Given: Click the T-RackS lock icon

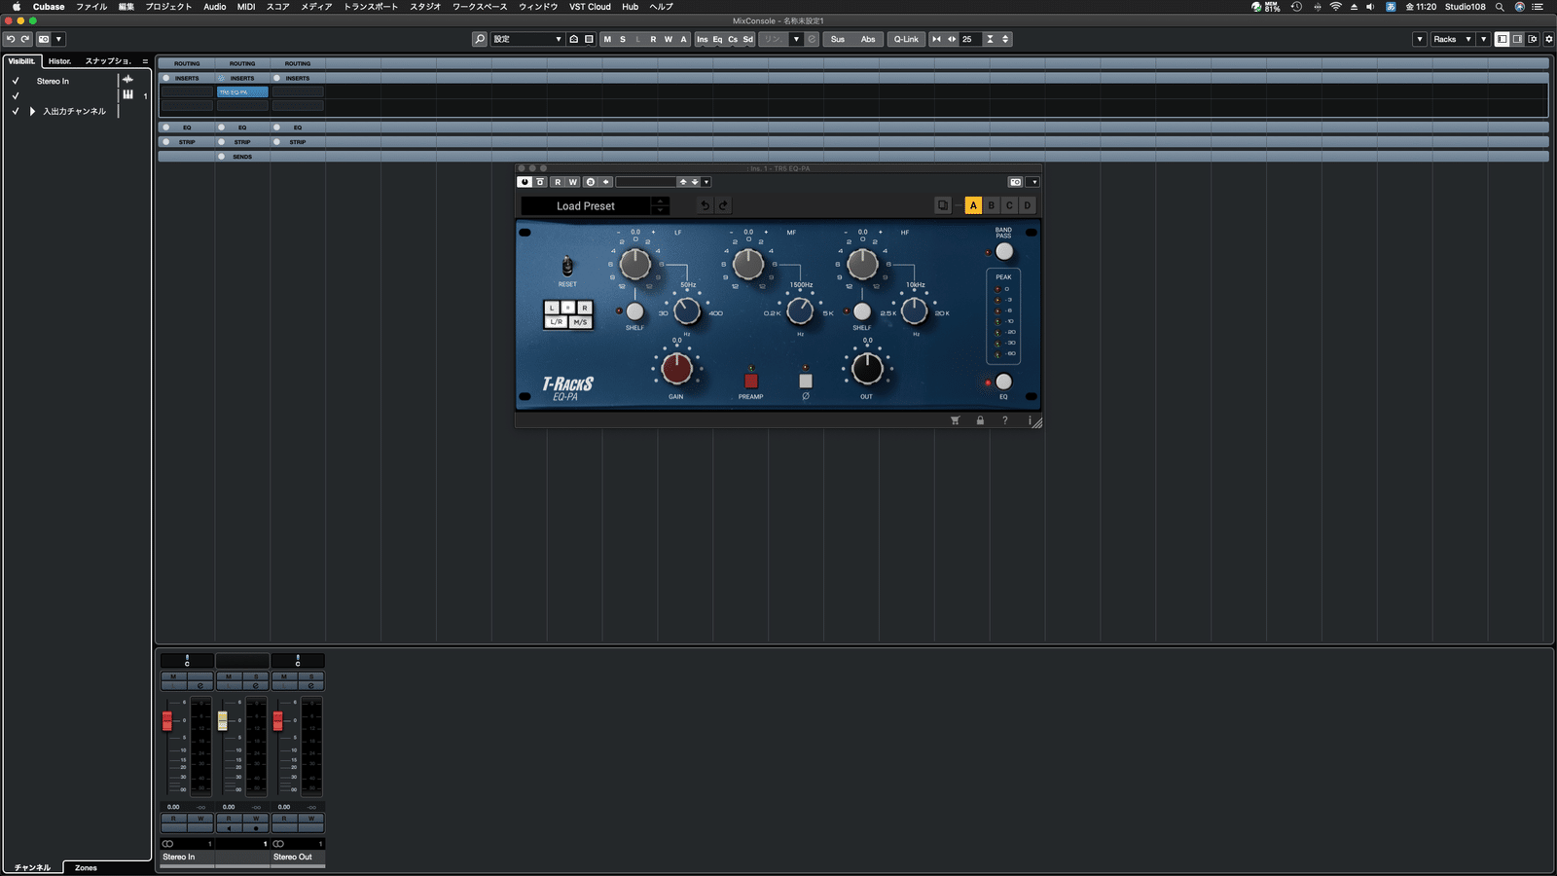Looking at the screenshot, I should 980,420.
